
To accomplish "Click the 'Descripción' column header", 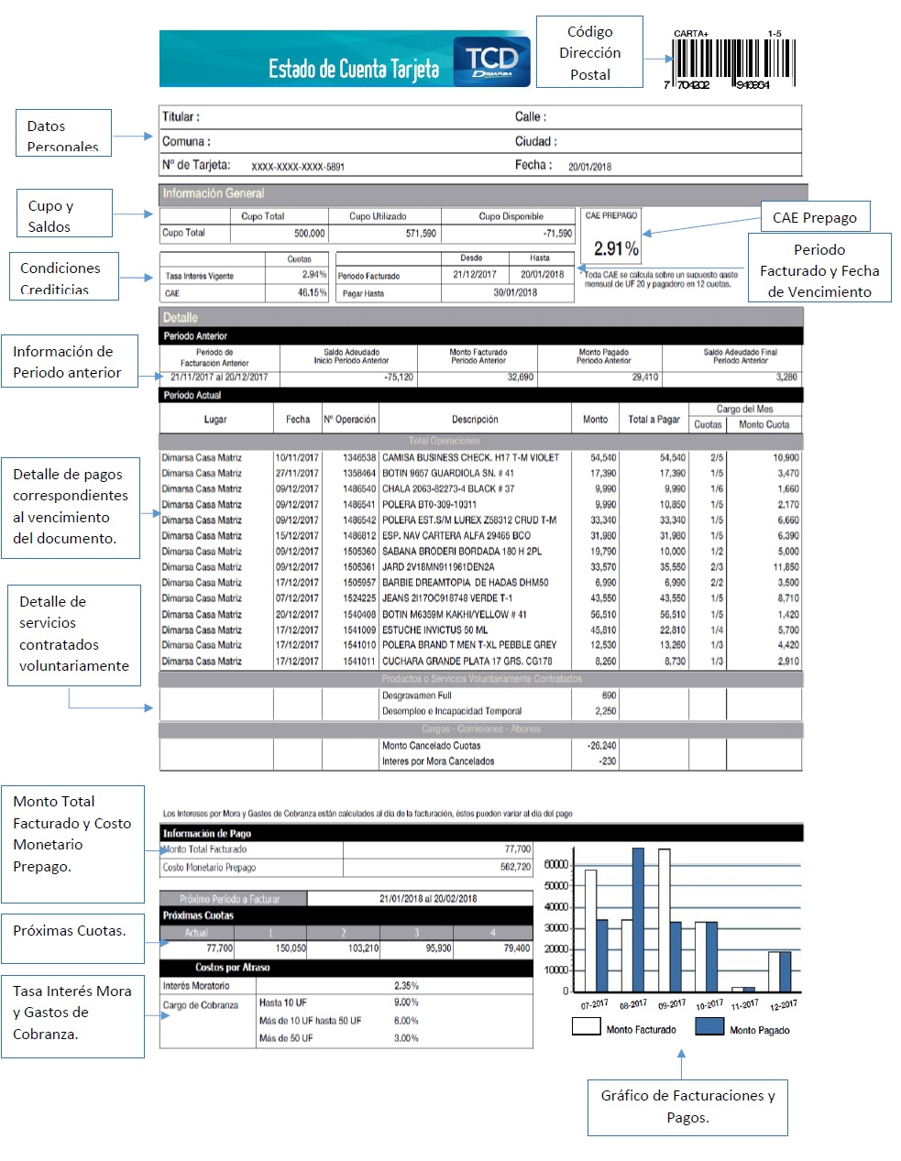I will pyautogui.click(x=475, y=420).
